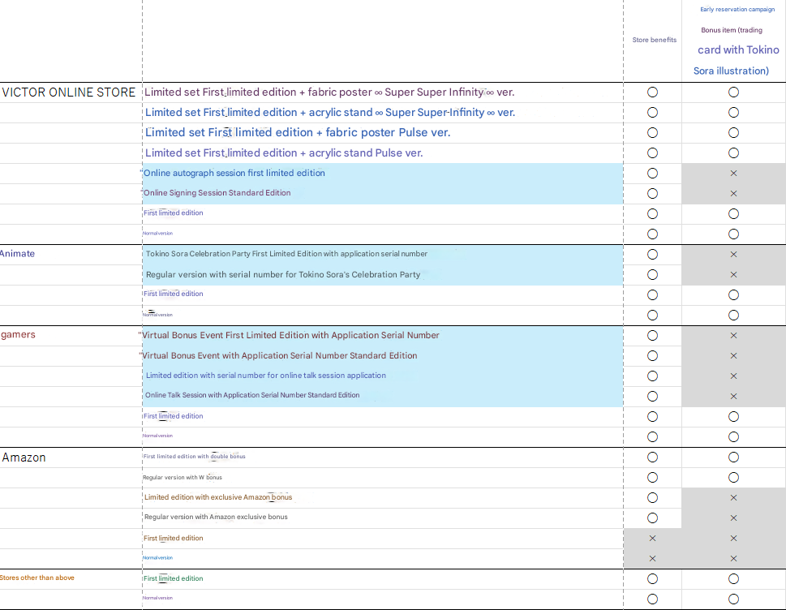Click Online Signing Session Standard Edition
The height and width of the screenshot is (610, 786).
(217, 193)
